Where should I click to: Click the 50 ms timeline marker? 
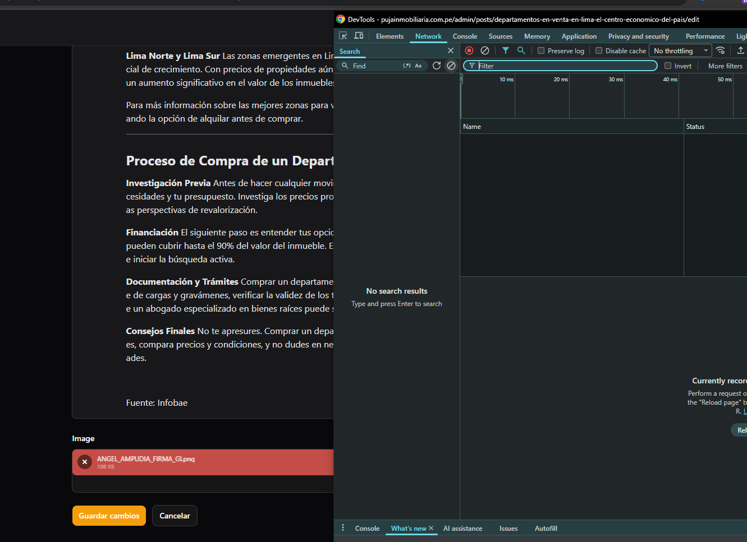pos(725,79)
